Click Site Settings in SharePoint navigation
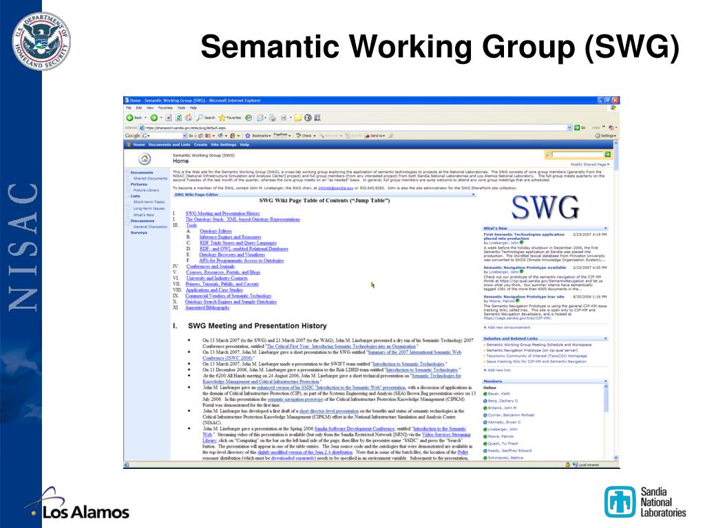The width and height of the screenshot is (705, 528). pos(224,144)
